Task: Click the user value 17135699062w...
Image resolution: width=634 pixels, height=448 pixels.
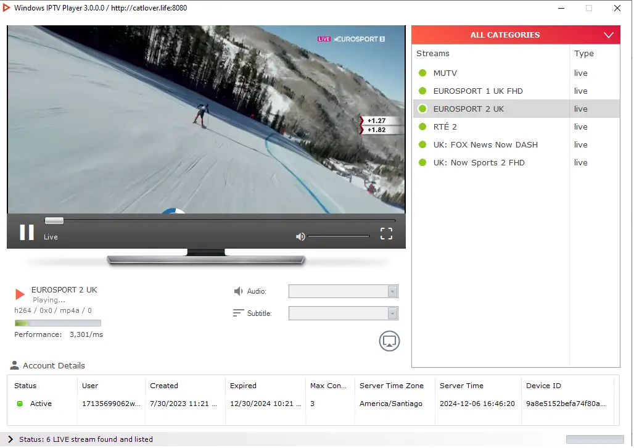Action: pos(111,404)
